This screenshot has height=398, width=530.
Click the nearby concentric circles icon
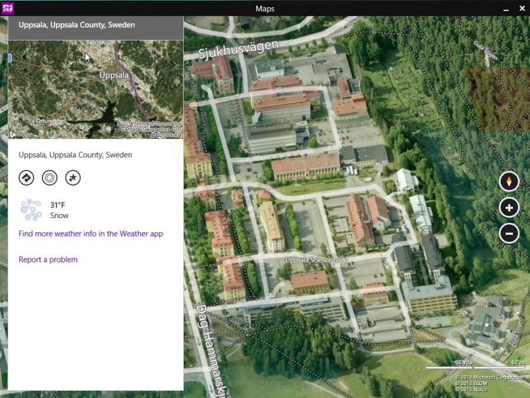click(49, 177)
